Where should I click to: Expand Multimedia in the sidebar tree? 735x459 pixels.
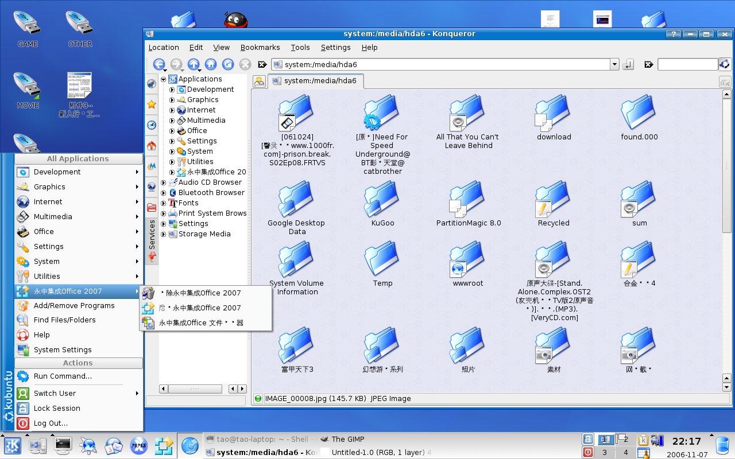tap(172, 120)
